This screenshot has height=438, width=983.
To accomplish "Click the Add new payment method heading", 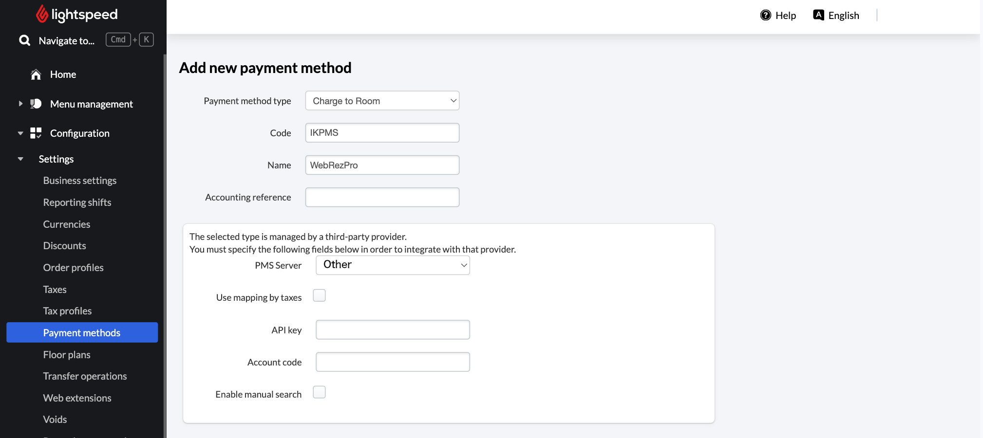I will click(x=265, y=68).
